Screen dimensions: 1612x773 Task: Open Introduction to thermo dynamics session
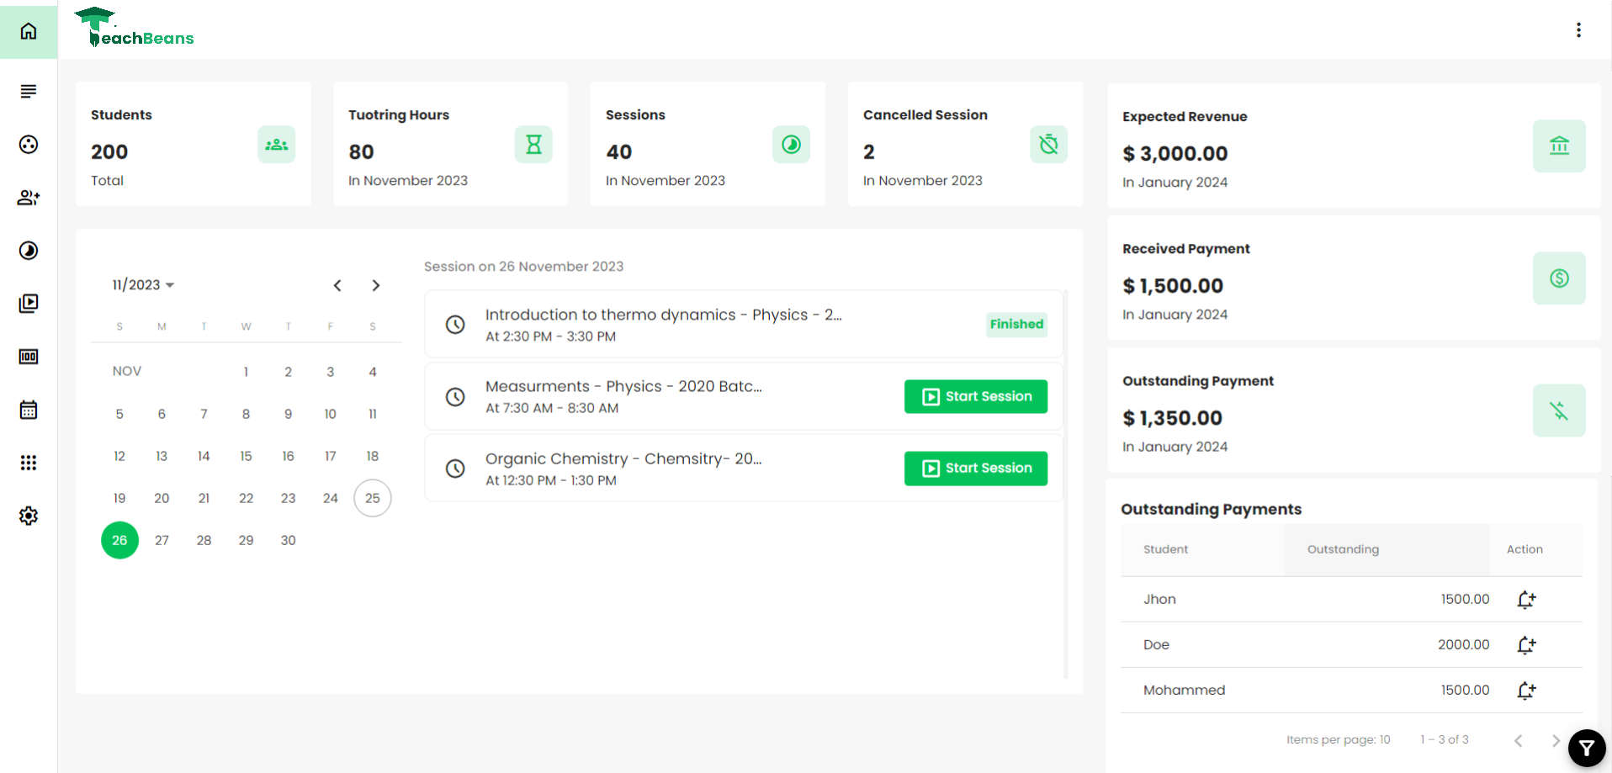click(x=744, y=325)
